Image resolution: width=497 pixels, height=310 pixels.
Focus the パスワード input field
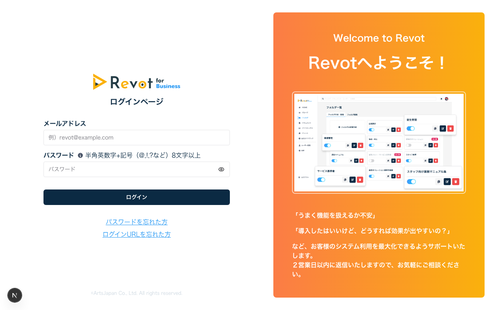pos(130,169)
